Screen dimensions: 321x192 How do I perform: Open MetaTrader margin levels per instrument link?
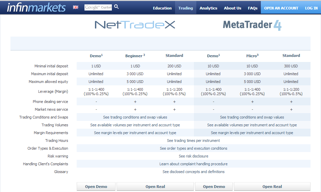252,133
